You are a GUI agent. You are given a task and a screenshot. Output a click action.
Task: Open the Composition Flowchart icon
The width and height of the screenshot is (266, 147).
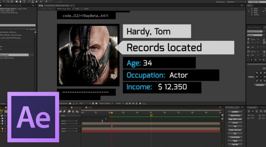coord(136,103)
